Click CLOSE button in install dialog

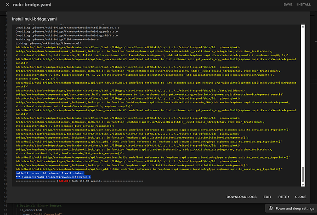coord(300,197)
